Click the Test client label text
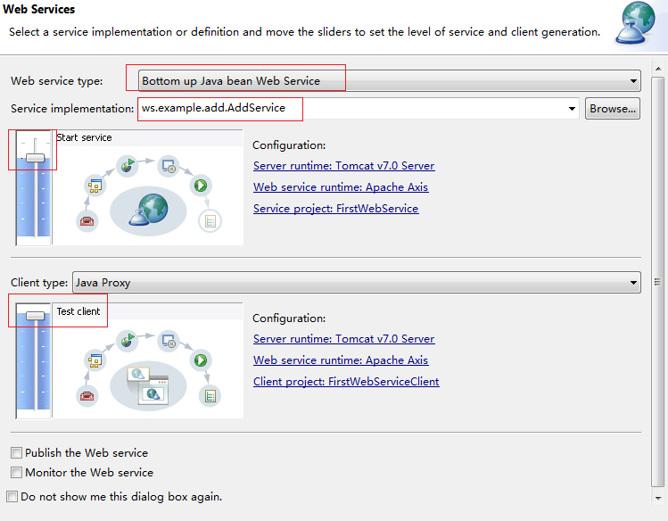 [78, 311]
